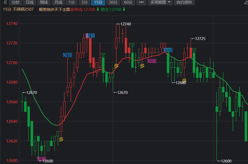Click the pink 短底 label near 12700

click(152, 61)
